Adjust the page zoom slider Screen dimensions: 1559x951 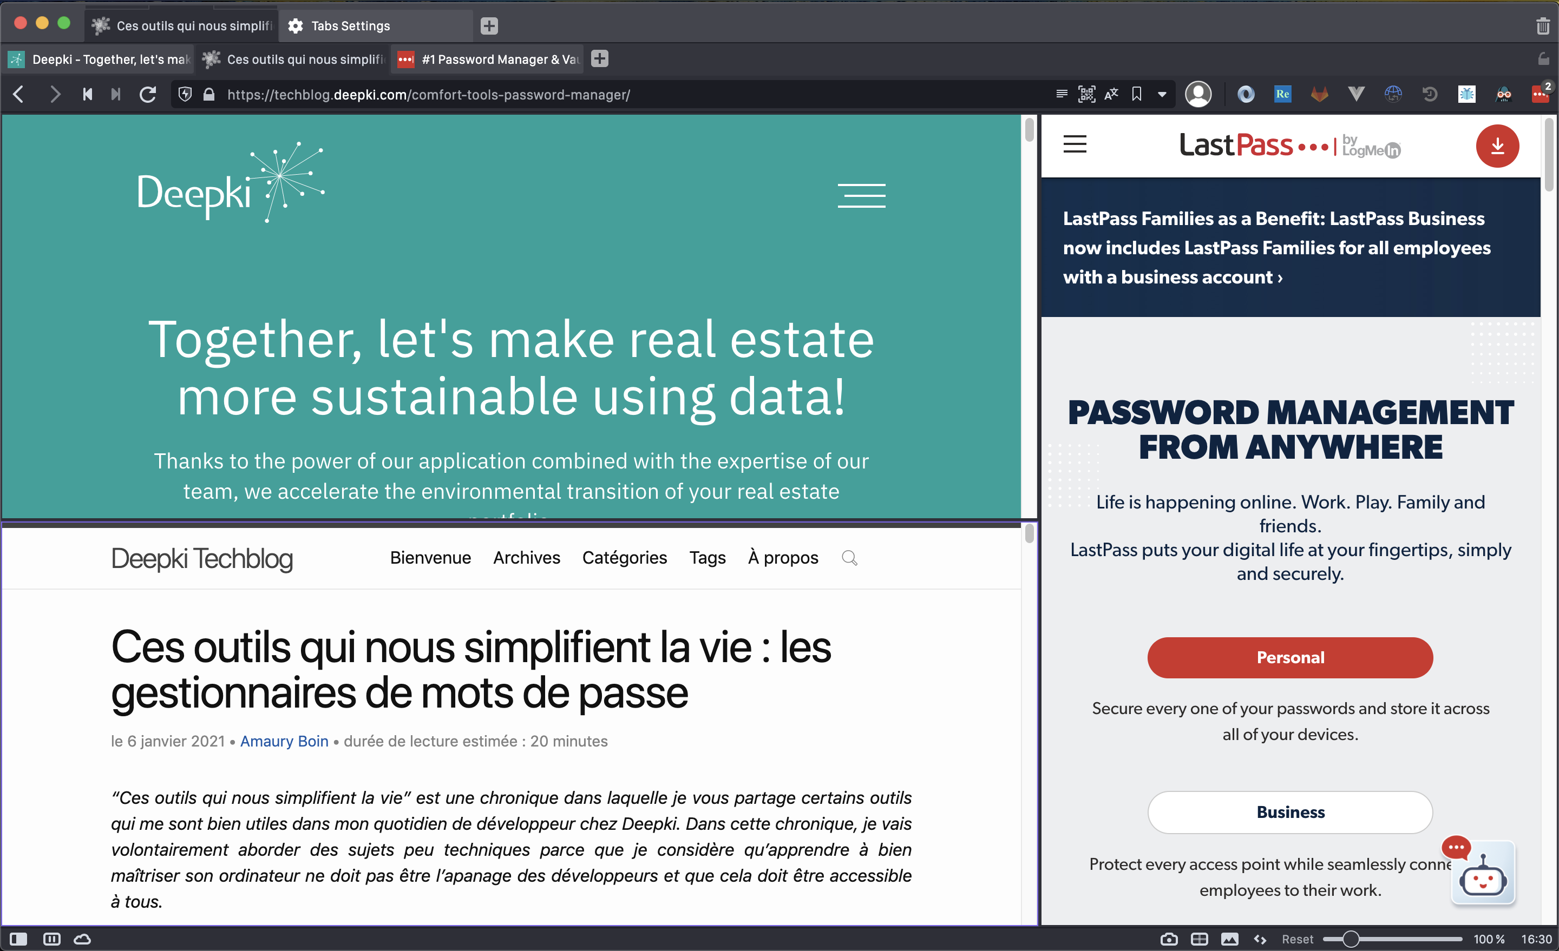pyautogui.click(x=1350, y=939)
